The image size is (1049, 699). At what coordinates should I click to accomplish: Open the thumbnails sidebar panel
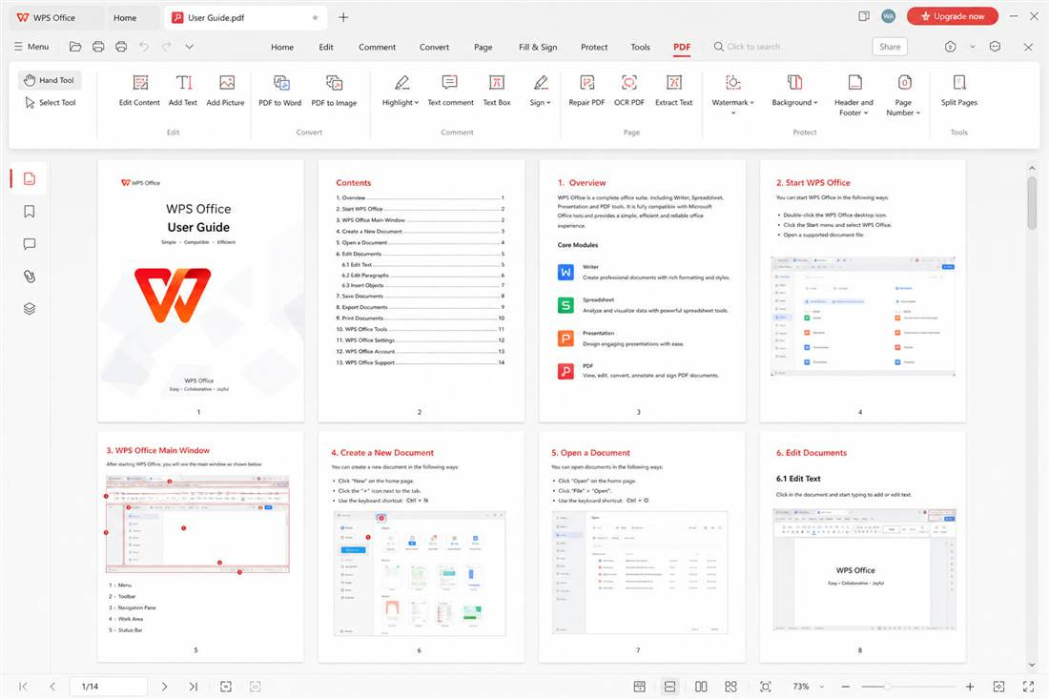29,178
